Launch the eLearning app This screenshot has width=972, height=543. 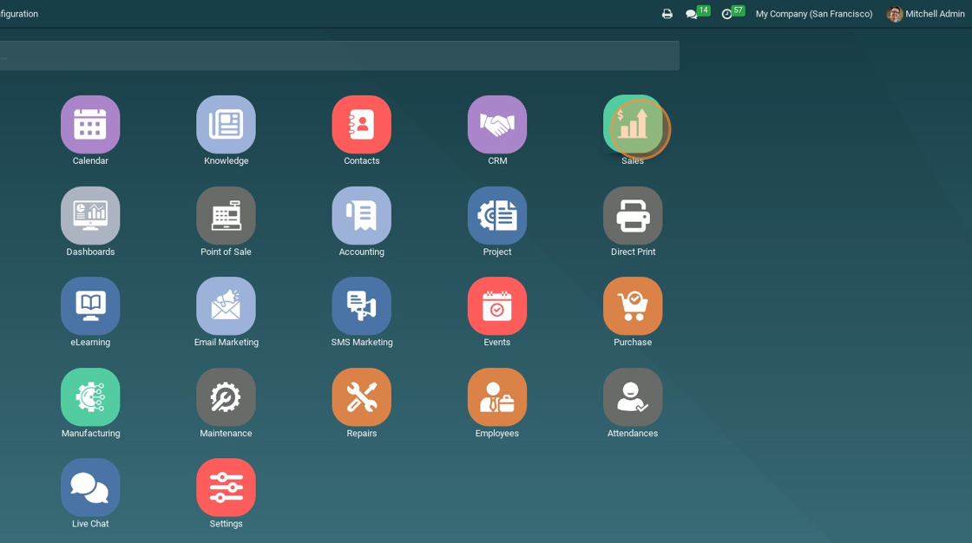tap(90, 306)
